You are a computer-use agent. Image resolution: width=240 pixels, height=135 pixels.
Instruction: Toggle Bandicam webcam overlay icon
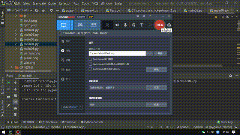click(107, 25)
